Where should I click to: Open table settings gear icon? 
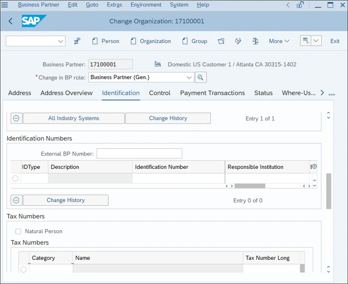tap(314, 166)
